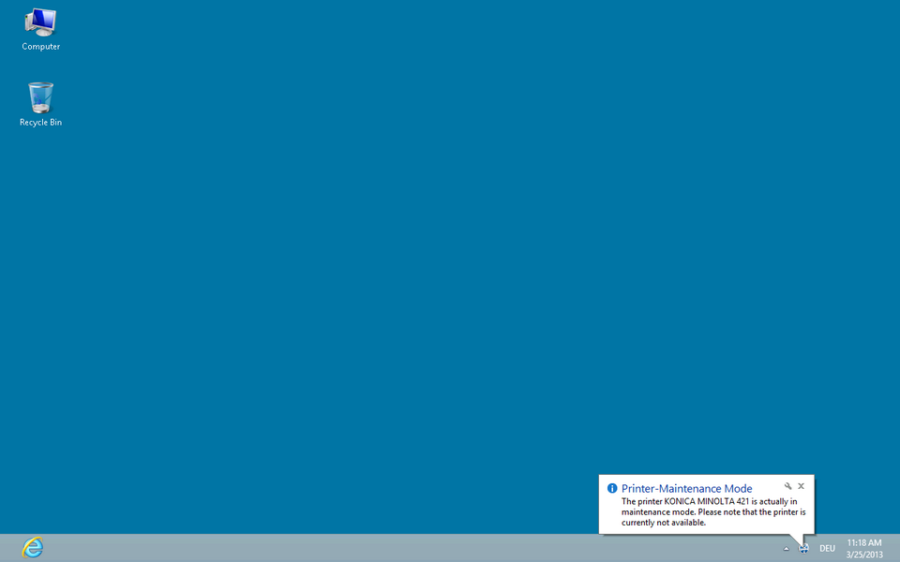Select the Recycle Bin desktop icon
900x562 pixels.
coord(40,97)
